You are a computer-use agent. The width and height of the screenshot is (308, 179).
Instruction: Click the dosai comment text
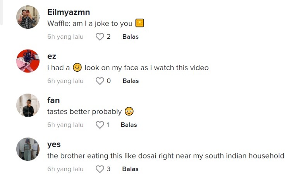coord(165,156)
